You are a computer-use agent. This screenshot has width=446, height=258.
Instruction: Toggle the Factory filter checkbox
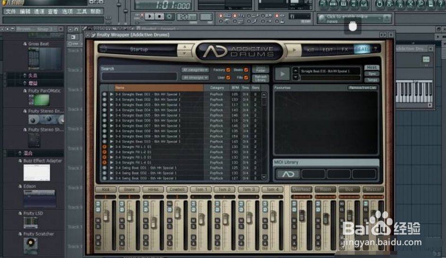click(228, 70)
